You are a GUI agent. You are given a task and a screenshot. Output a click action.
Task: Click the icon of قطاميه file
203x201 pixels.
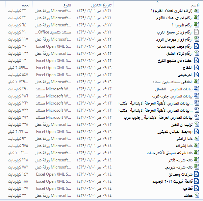click(x=197, y=188)
